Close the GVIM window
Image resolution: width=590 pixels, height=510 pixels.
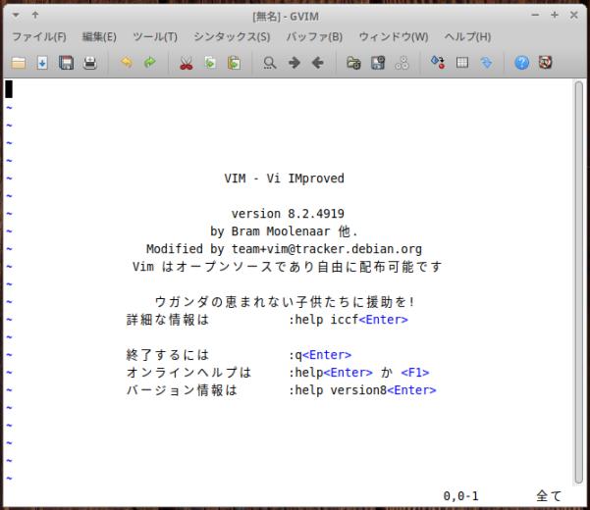tap(574, 15)
